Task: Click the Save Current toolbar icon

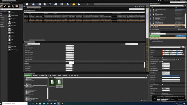Action: [27, 4]
